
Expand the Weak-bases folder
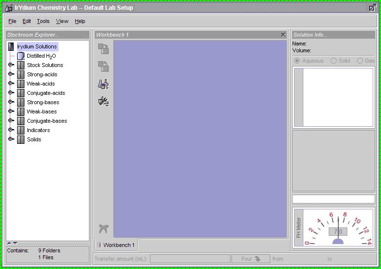coord(11,111)
